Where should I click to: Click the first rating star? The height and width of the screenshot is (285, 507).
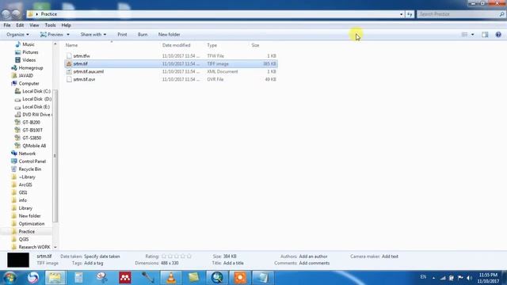pos(164,256)
